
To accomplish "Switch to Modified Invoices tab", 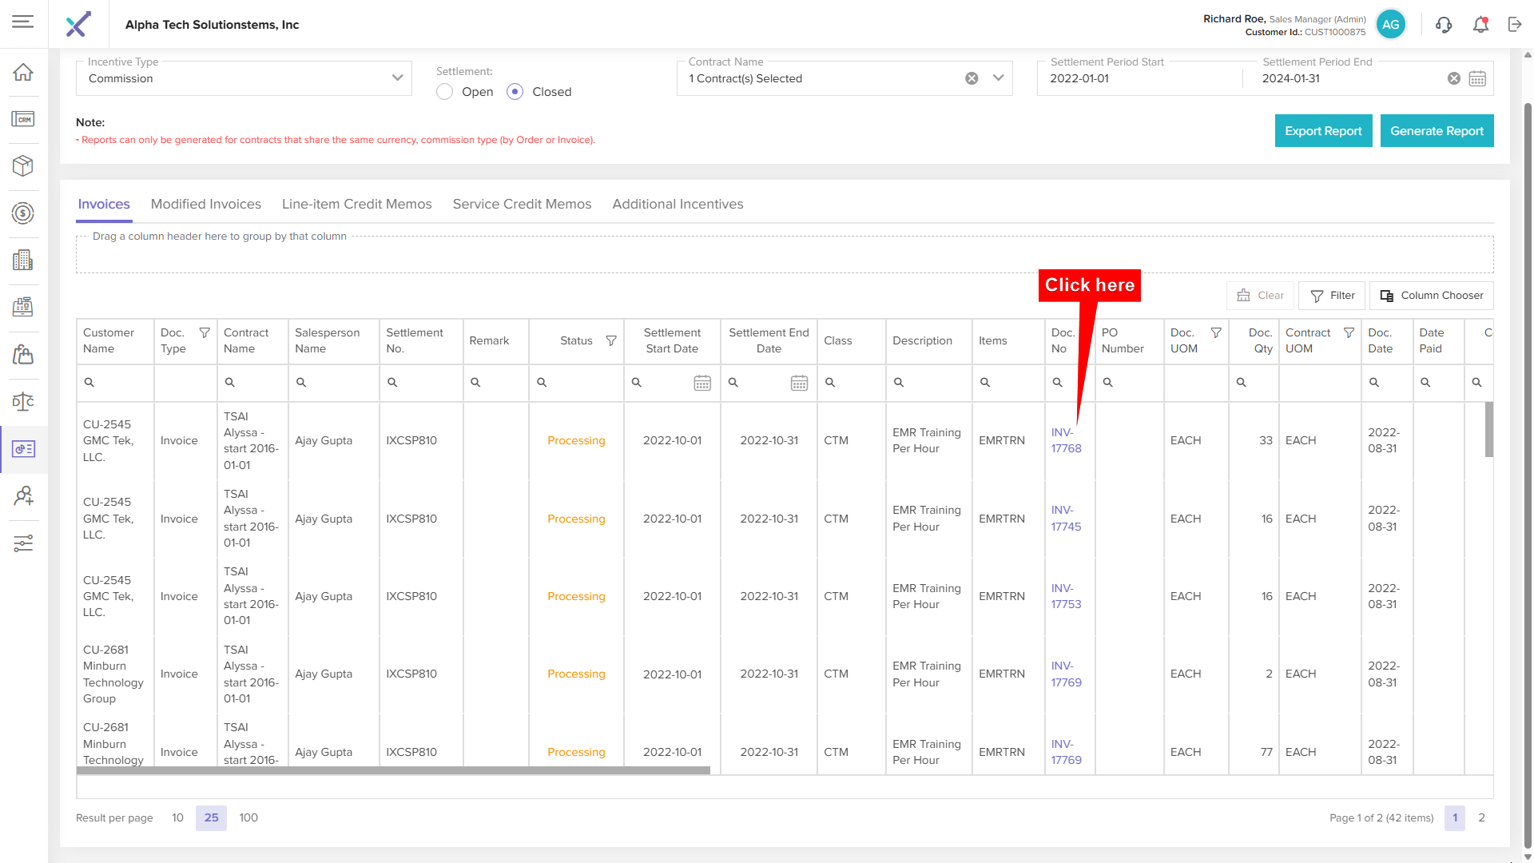I will pos(205,204).
